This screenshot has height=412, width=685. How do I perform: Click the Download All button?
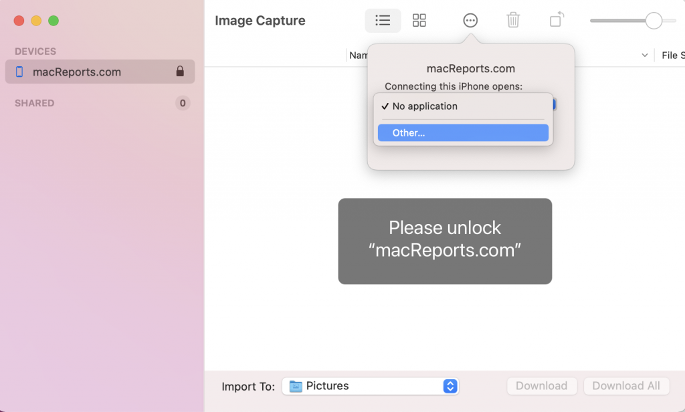(x=626, y=386)
